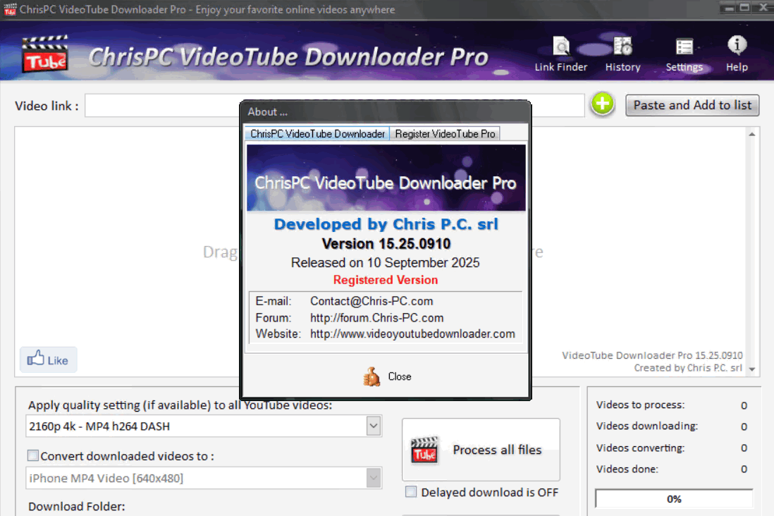Click inside the Video link field
Image resolution: width=774 pixels, height=516 pixels.
pos(334,105)
